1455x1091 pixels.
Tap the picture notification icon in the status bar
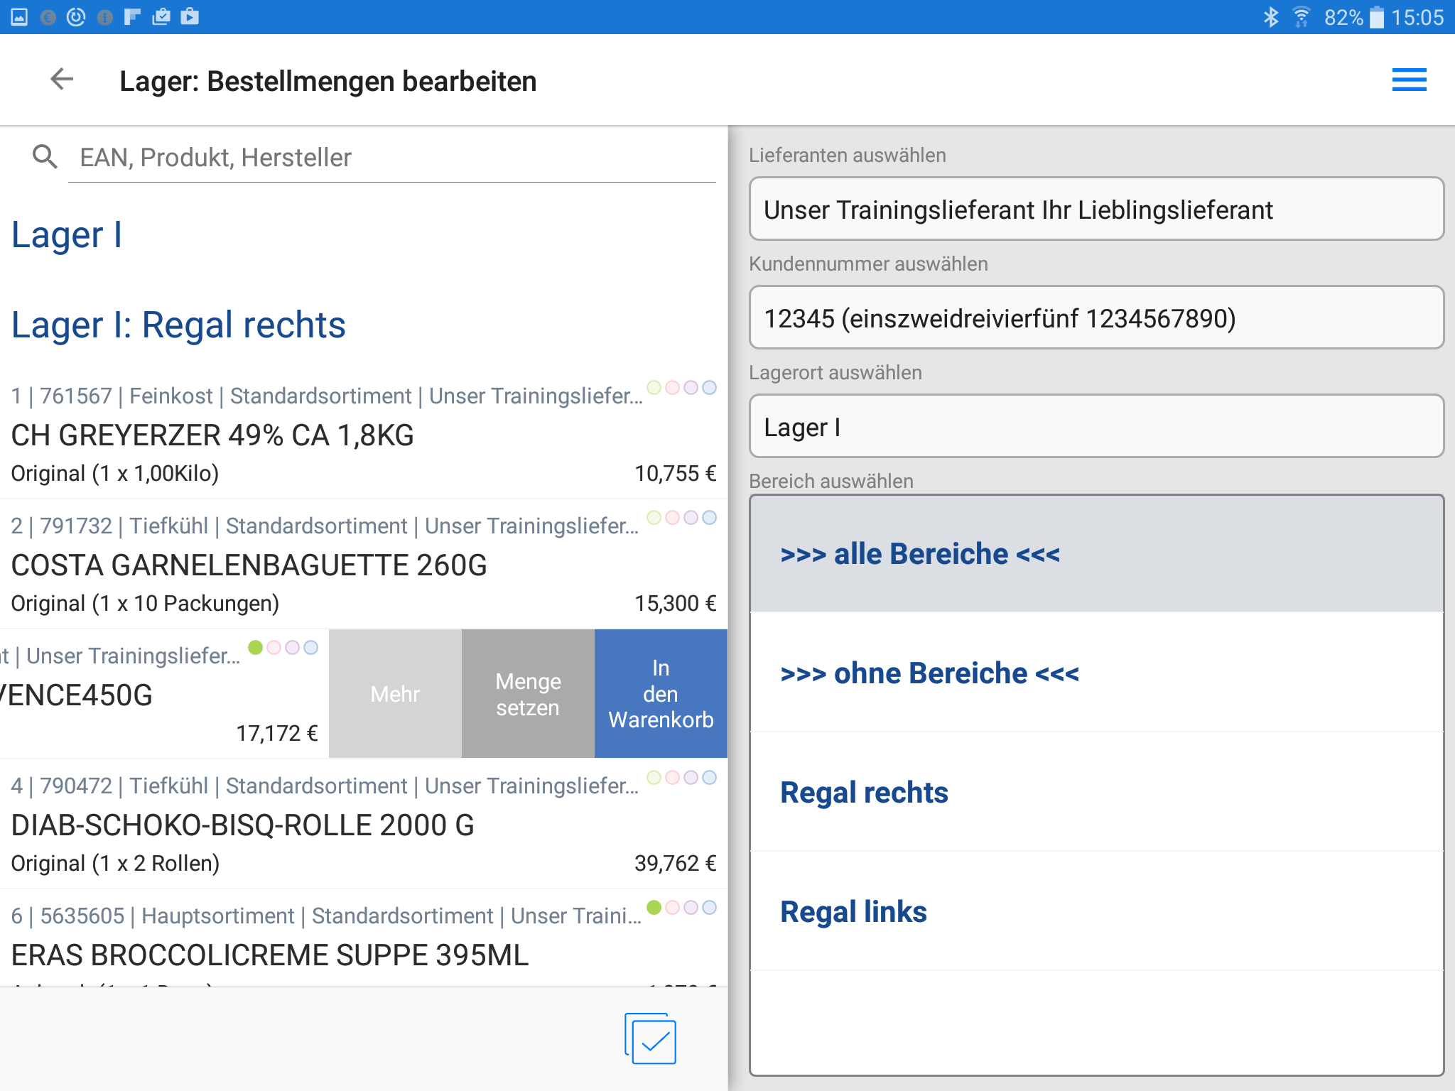click(x=19, y=17)
